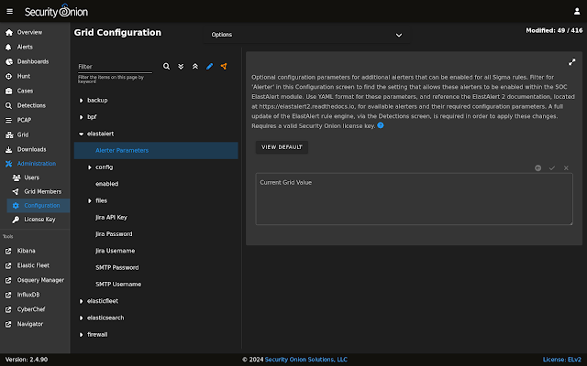
Task: Go to Downloads
Action: [35, 149]
